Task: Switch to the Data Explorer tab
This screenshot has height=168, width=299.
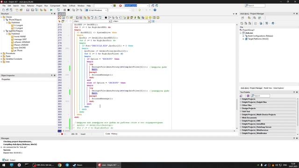Action: point(278,88)
